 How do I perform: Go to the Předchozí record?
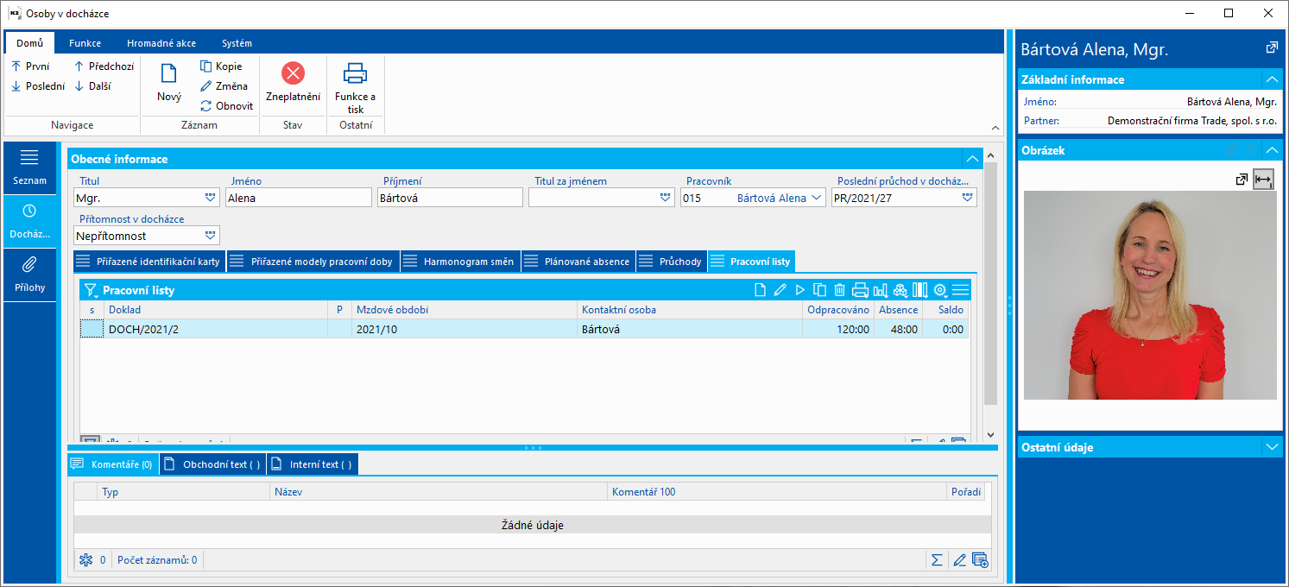click(x=104, y=66)
